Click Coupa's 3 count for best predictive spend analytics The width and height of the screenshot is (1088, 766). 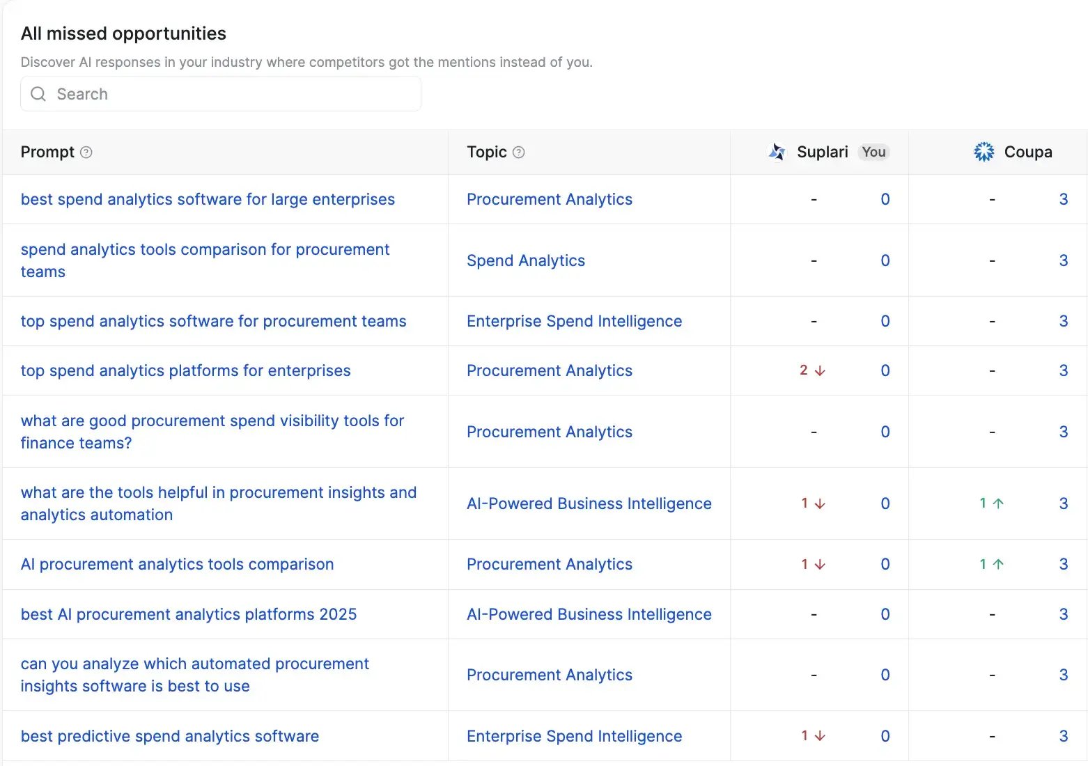click(x=1064, y=736)
